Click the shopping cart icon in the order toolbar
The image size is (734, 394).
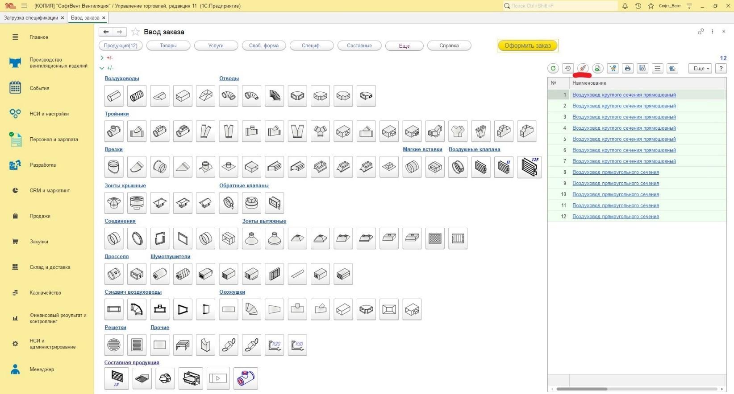click(x=613, y=68)
